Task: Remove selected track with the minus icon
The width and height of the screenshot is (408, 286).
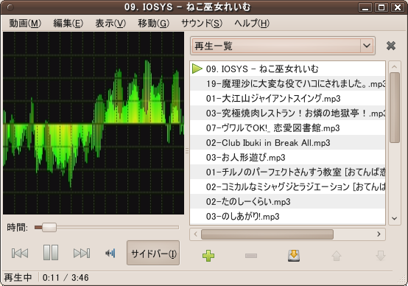Action: click(x=251, y=256)
